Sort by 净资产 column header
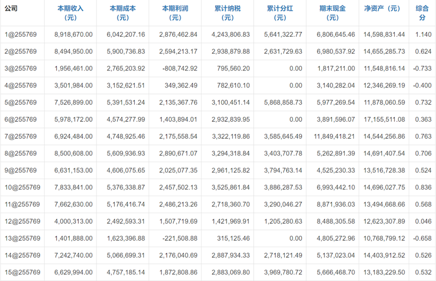436x281 pixels. tap(382, 9)
